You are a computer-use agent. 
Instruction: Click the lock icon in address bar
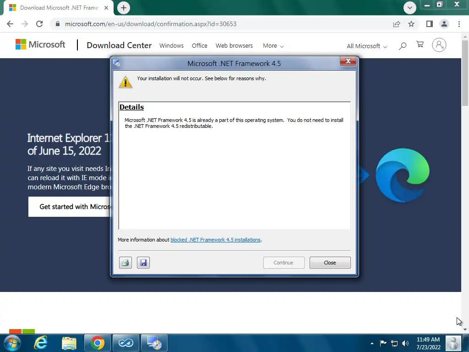tap(58, 24)
